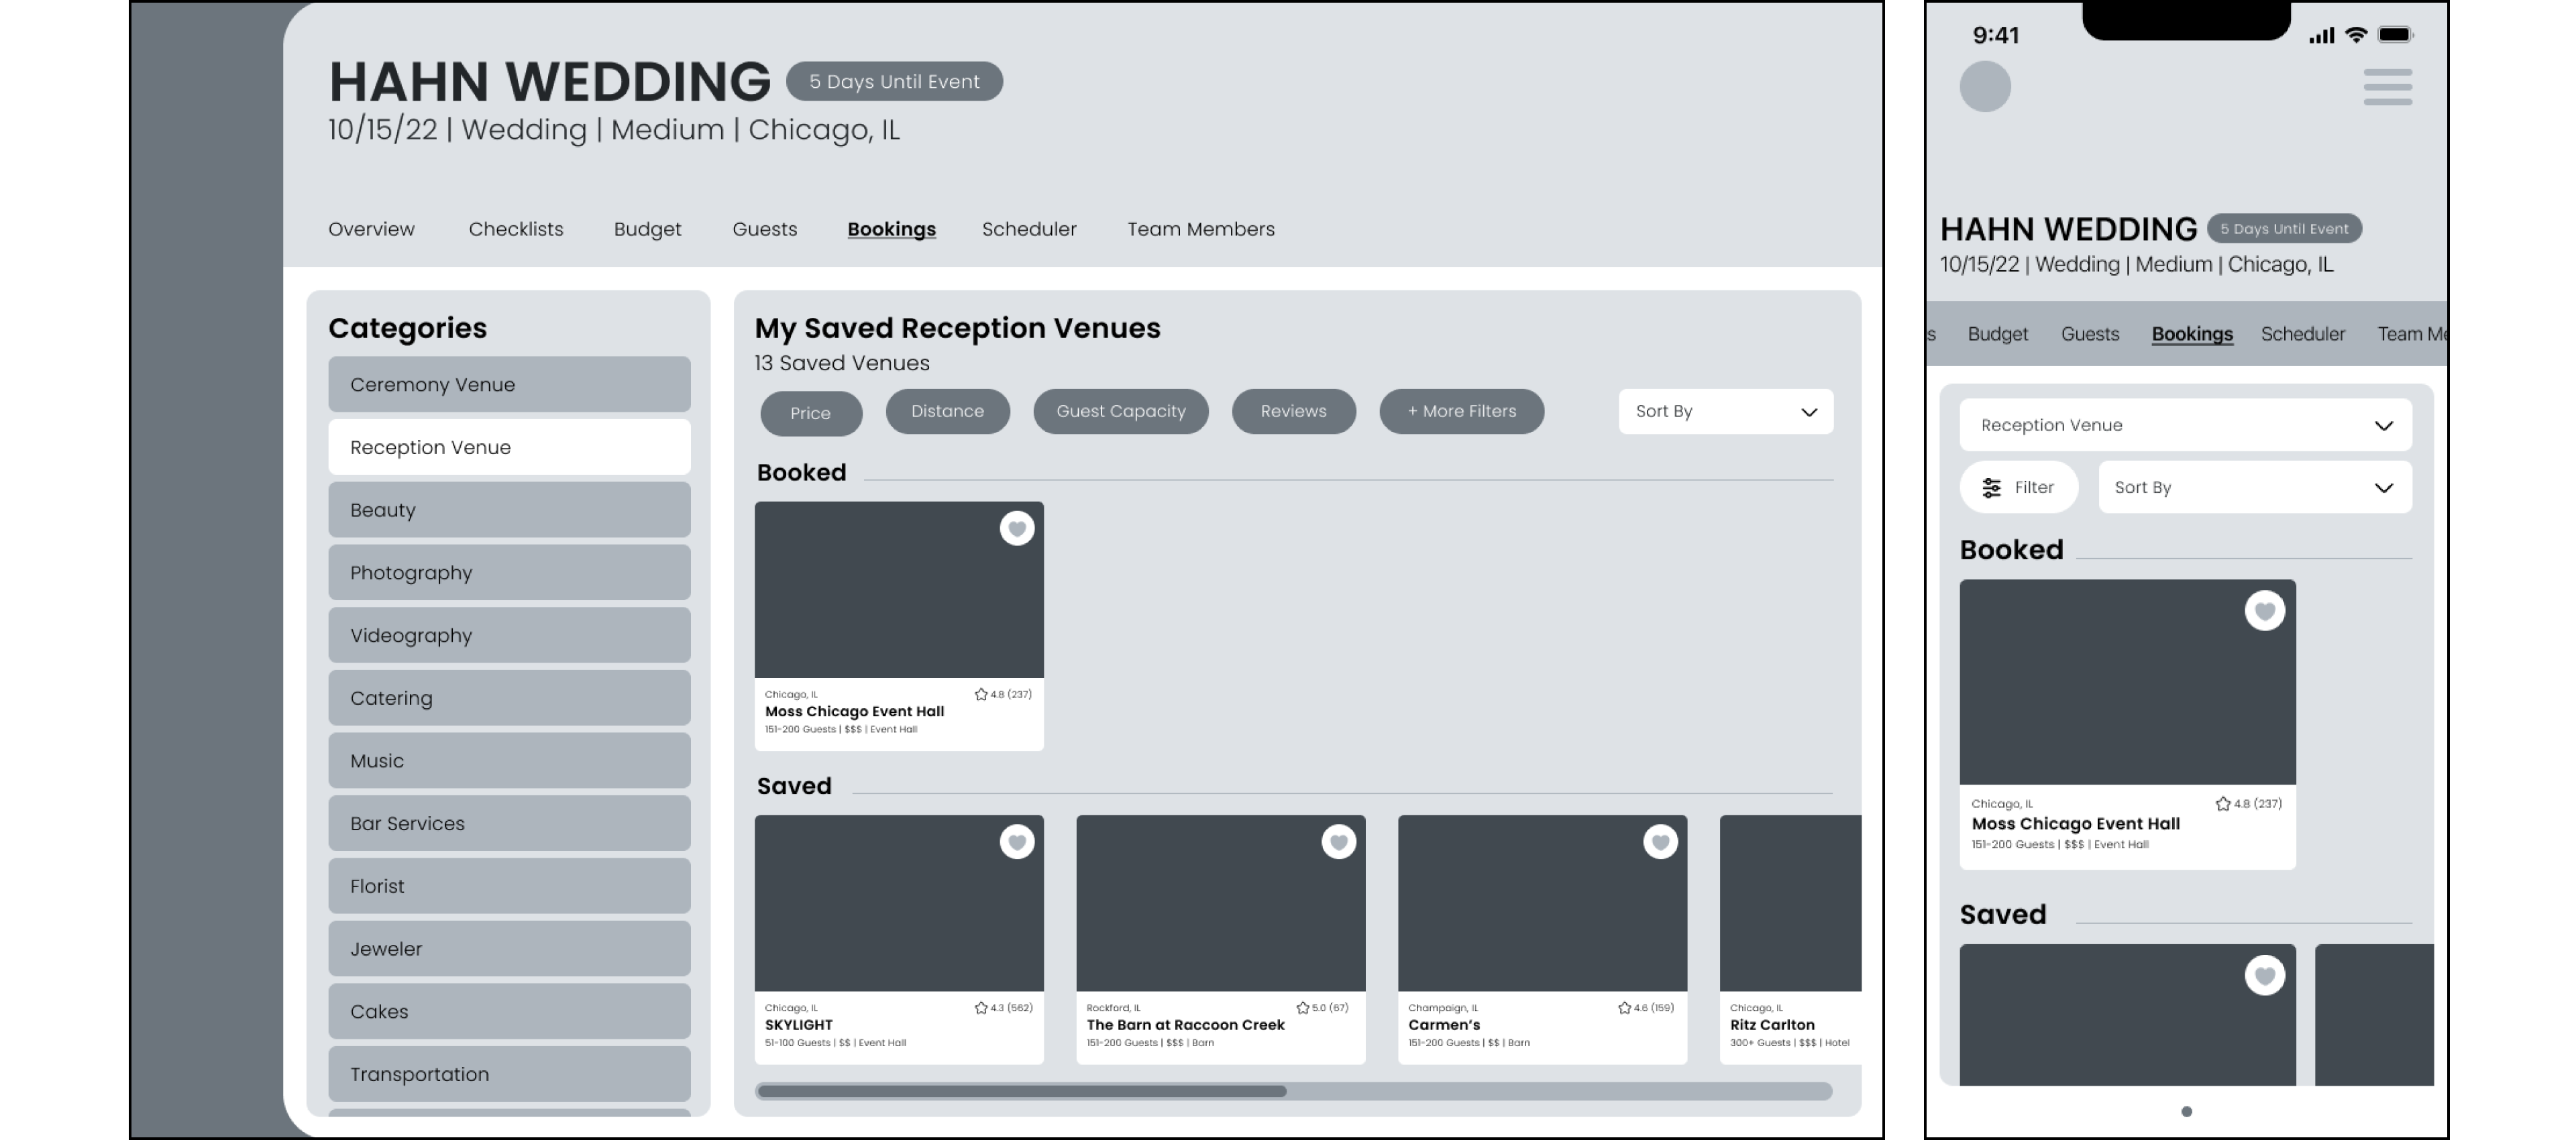Tap the mobile profile avatar circle

1985,86
